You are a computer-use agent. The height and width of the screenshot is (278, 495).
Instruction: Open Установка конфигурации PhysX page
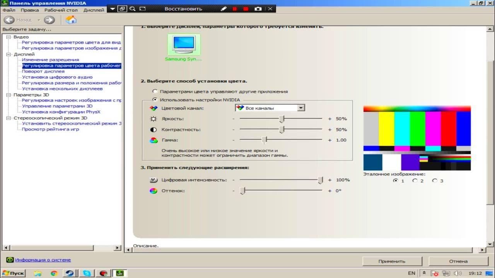(x=61, y=112)
